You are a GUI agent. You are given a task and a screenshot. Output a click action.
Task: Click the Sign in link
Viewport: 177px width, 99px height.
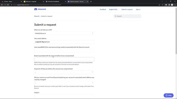pos(138,9)
